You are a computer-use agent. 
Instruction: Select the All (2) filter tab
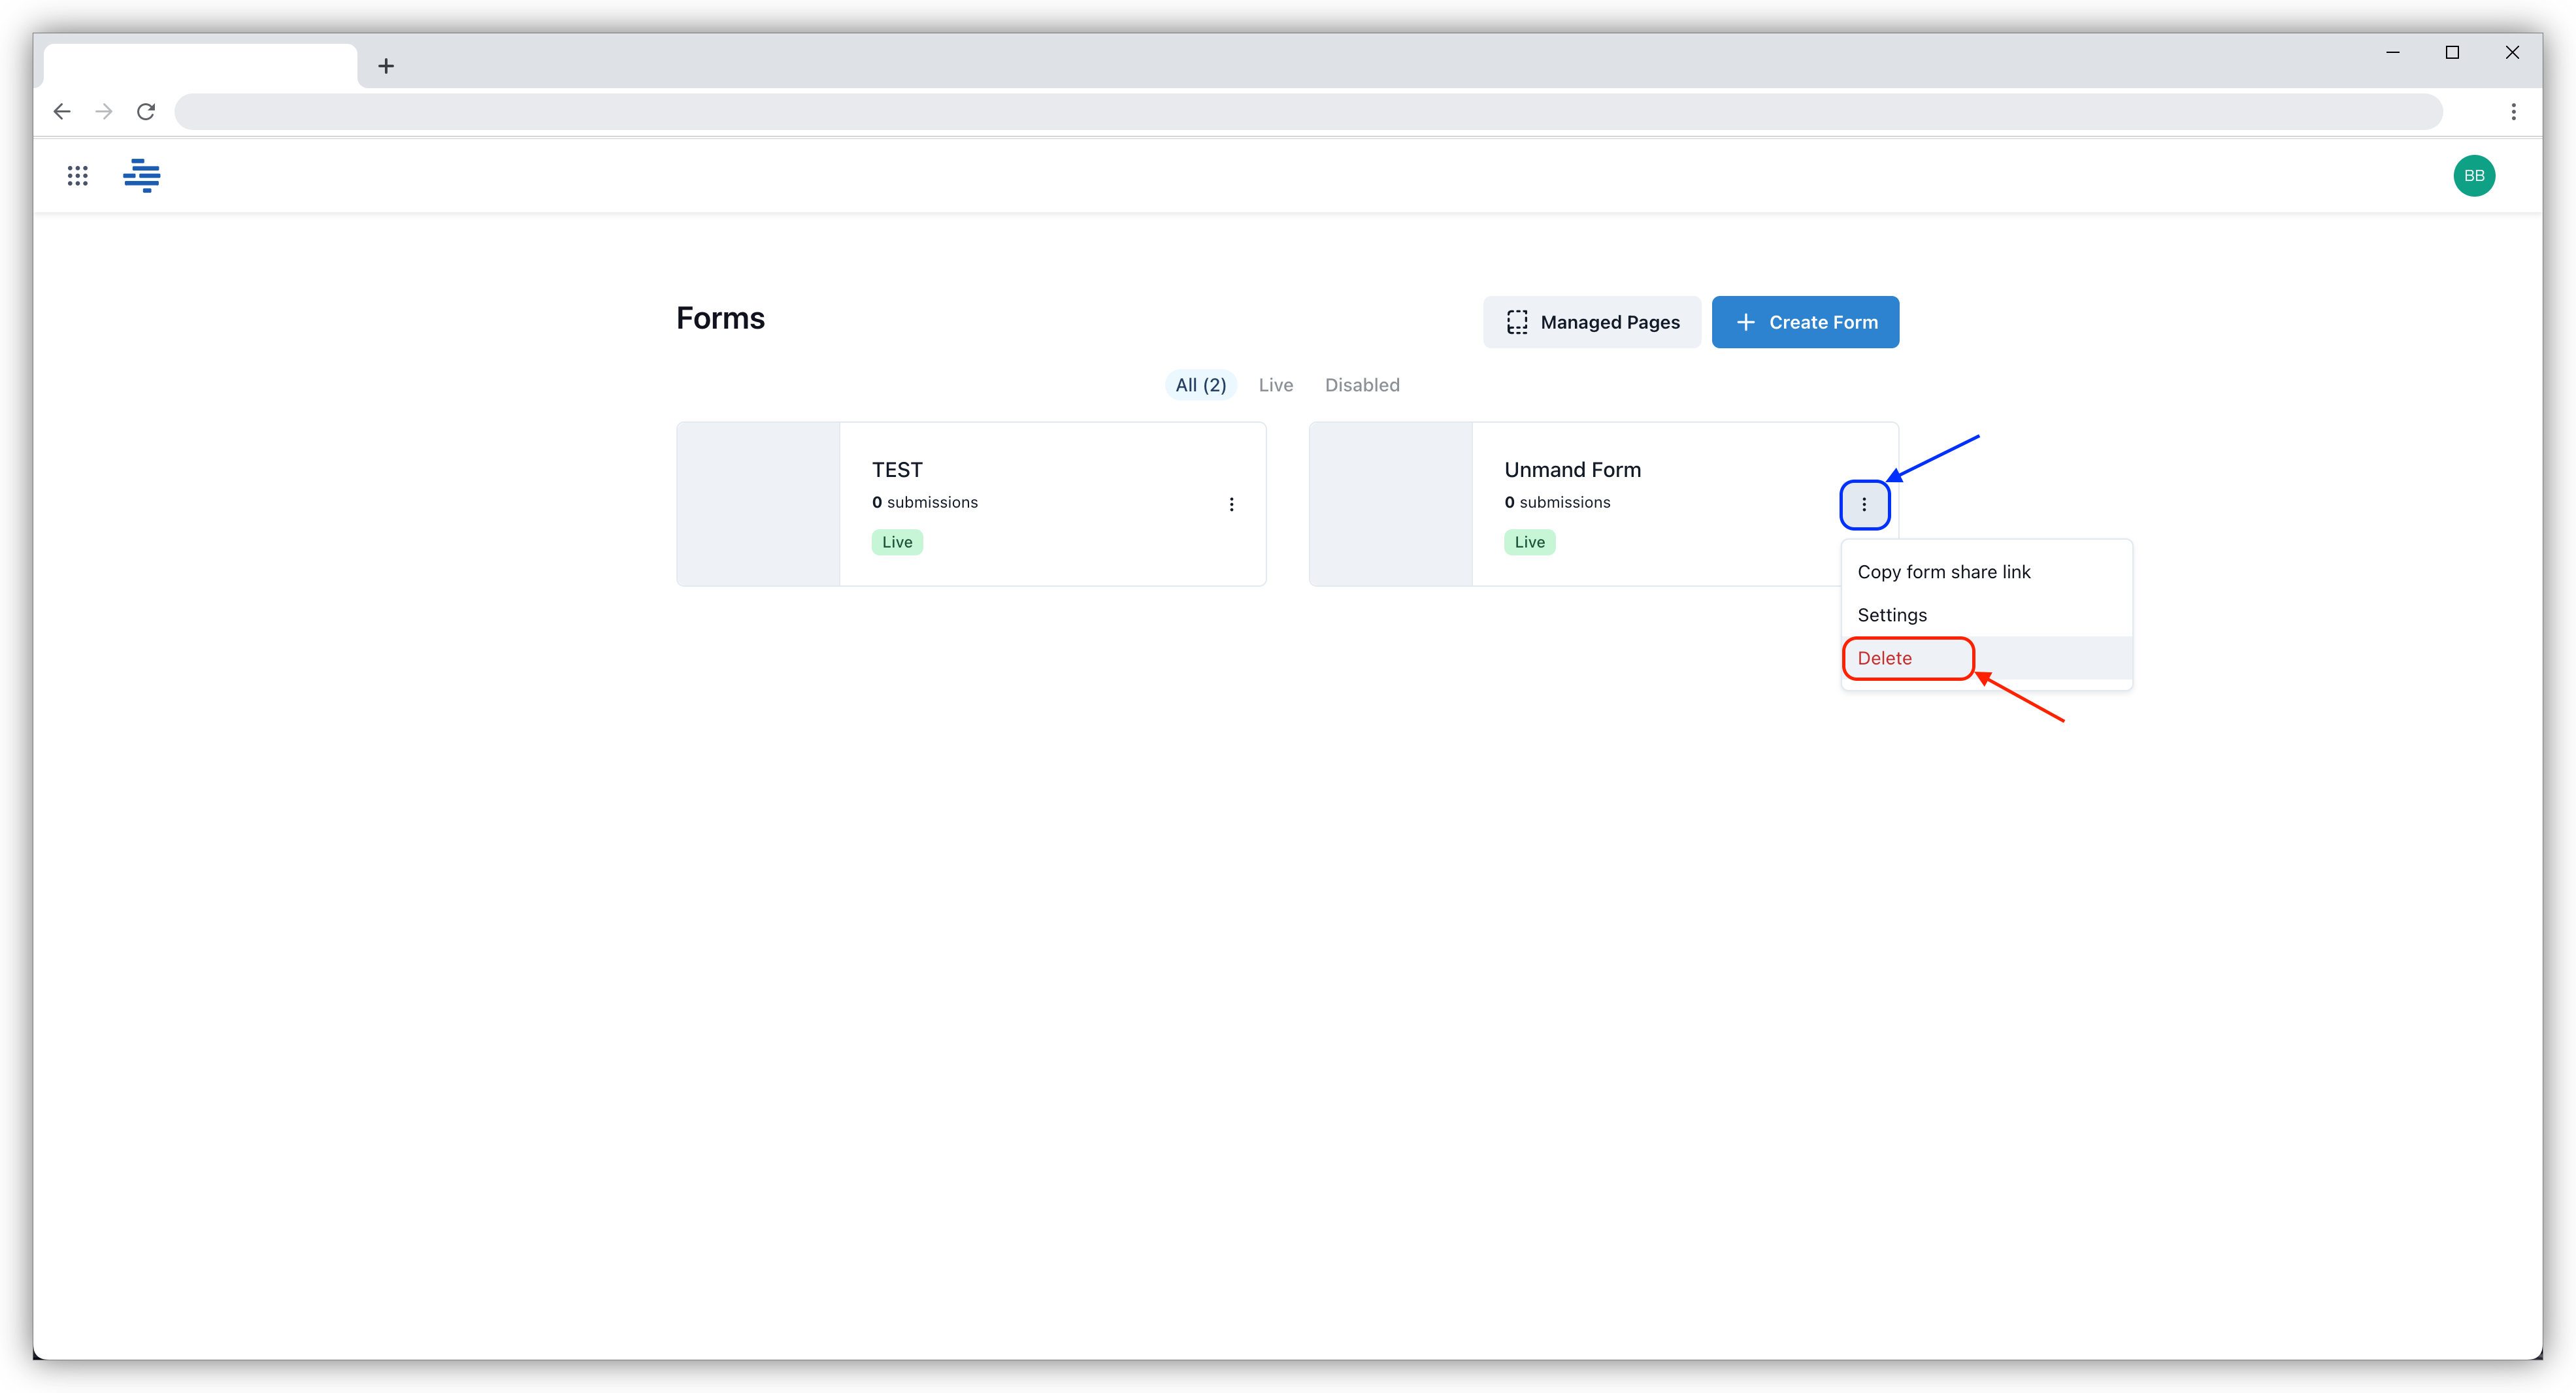pyautogui.click(x=1200, y=385)
